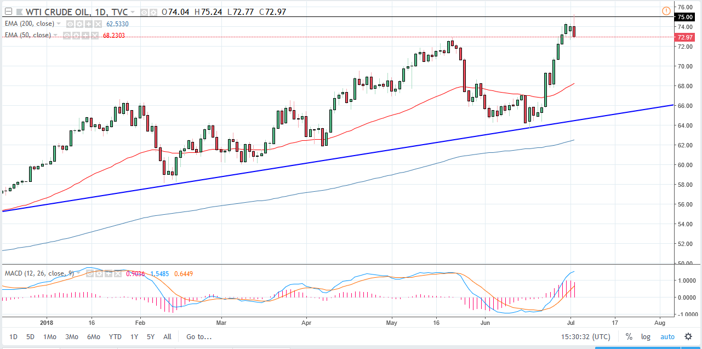Open the WTI Crude Oil series settings gear

click(x=153, y=12)
